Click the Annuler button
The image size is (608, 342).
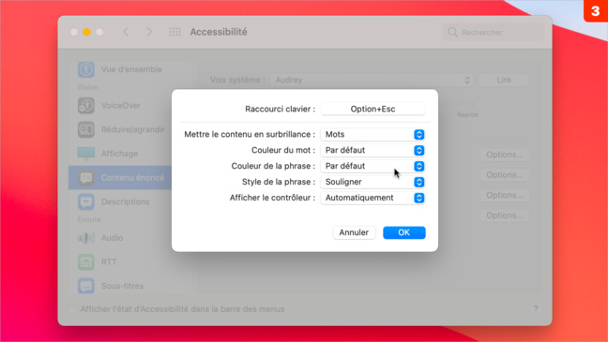click(354, 232)
